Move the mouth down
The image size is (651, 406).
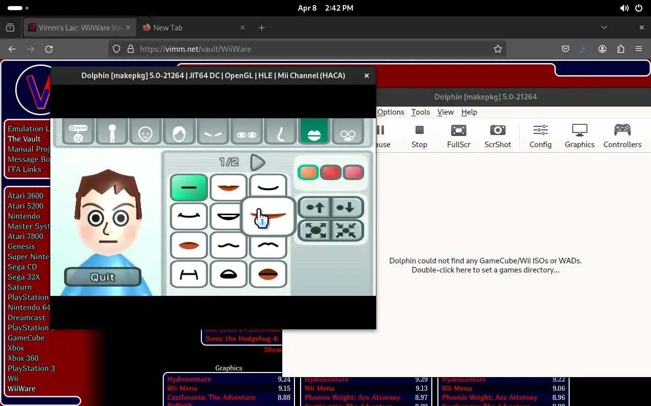(x=347, y=208)
